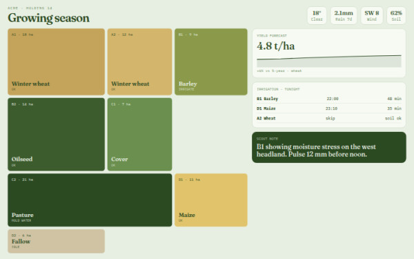This screenshot has height=259, width=414.
Task: Select the B1 Barley irrigation row
Action: click(x=329, y=99)
